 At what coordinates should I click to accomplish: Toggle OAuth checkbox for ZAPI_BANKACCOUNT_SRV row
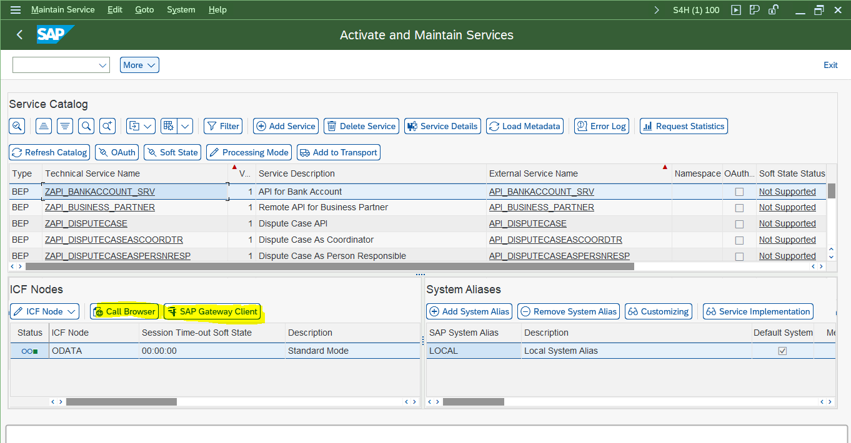click(739, 192)
